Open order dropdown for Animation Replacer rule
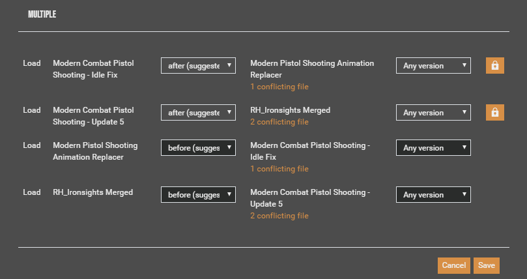527x279 pixels. pos(198,147)
